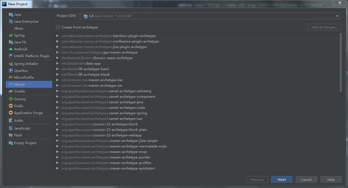Click Add Archetype button

click(x=325, y=27)
